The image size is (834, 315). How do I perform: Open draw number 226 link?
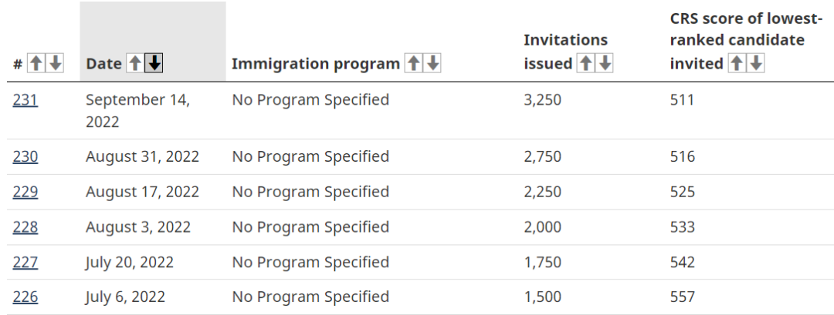click(25, 297)
